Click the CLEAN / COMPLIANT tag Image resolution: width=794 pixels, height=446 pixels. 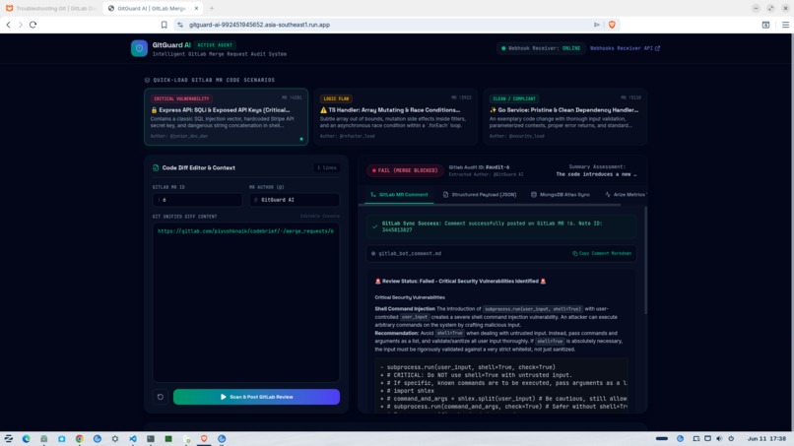click(x=514, y=98)
